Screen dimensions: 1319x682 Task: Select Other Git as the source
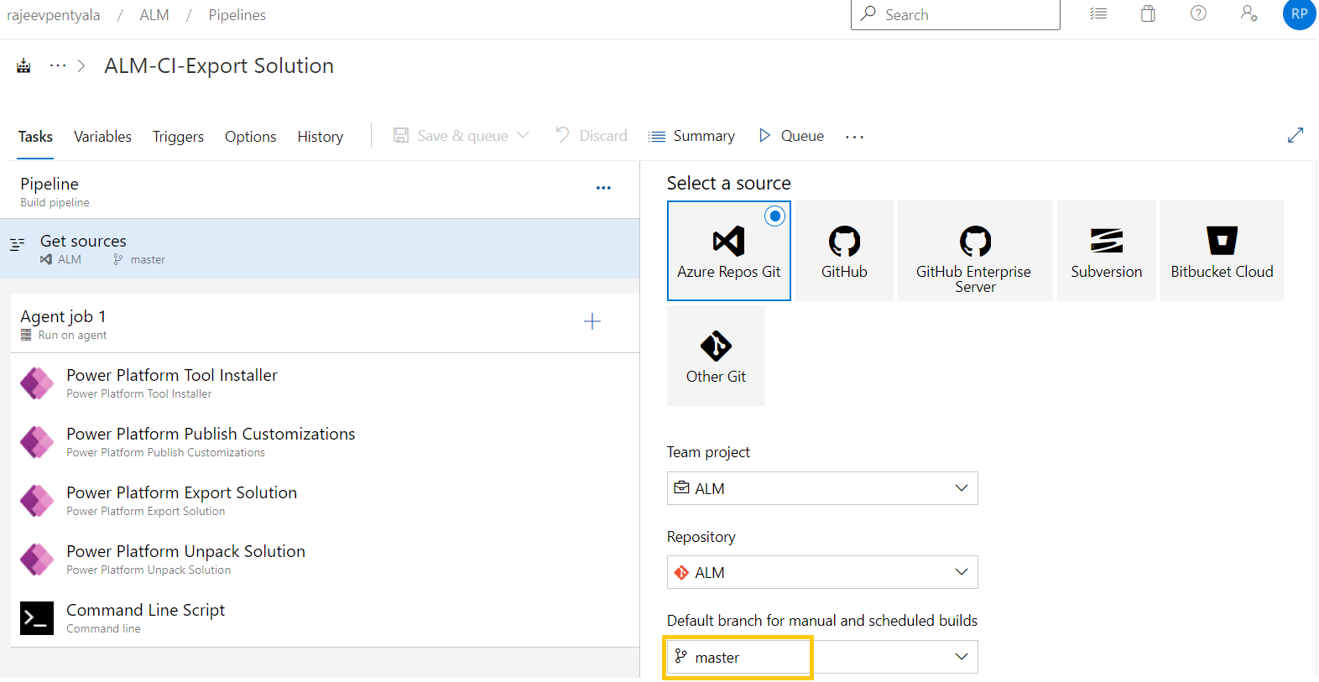tap(716, 356)
